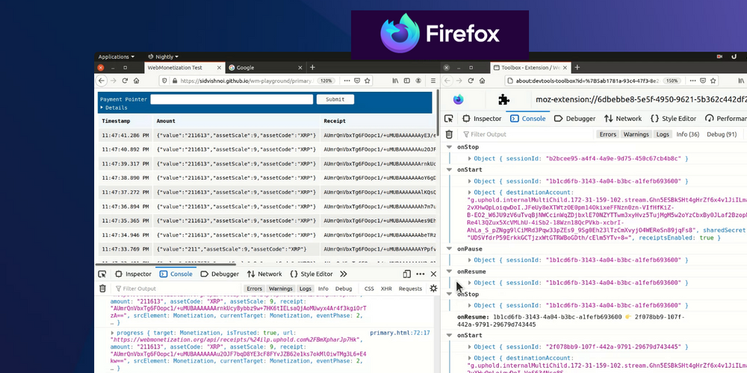The height and width of the screenshot is (373, 747).
Task: Open Library in left browser window
Action: click(x=395, y=81)
